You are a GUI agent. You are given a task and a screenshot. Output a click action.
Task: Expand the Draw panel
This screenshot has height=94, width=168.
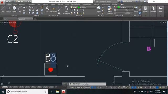click(14, 16)
